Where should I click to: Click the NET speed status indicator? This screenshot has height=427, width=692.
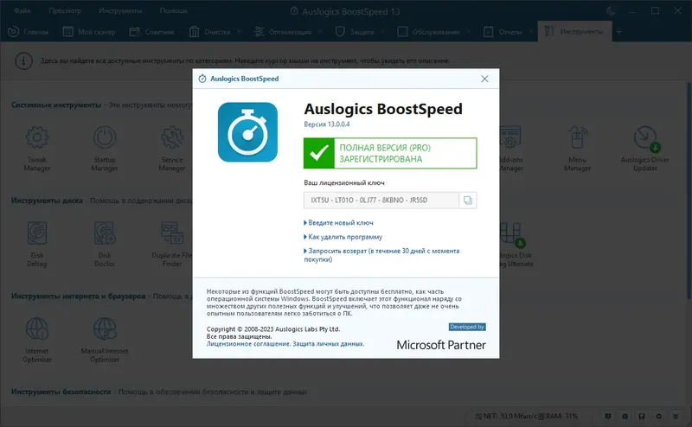[506, 416]
